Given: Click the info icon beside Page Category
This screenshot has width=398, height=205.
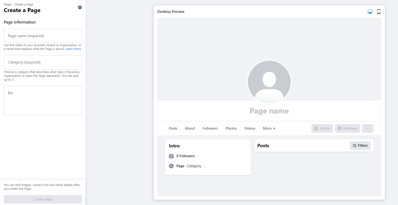Looking at the screenshot, I should click(171, 166).
